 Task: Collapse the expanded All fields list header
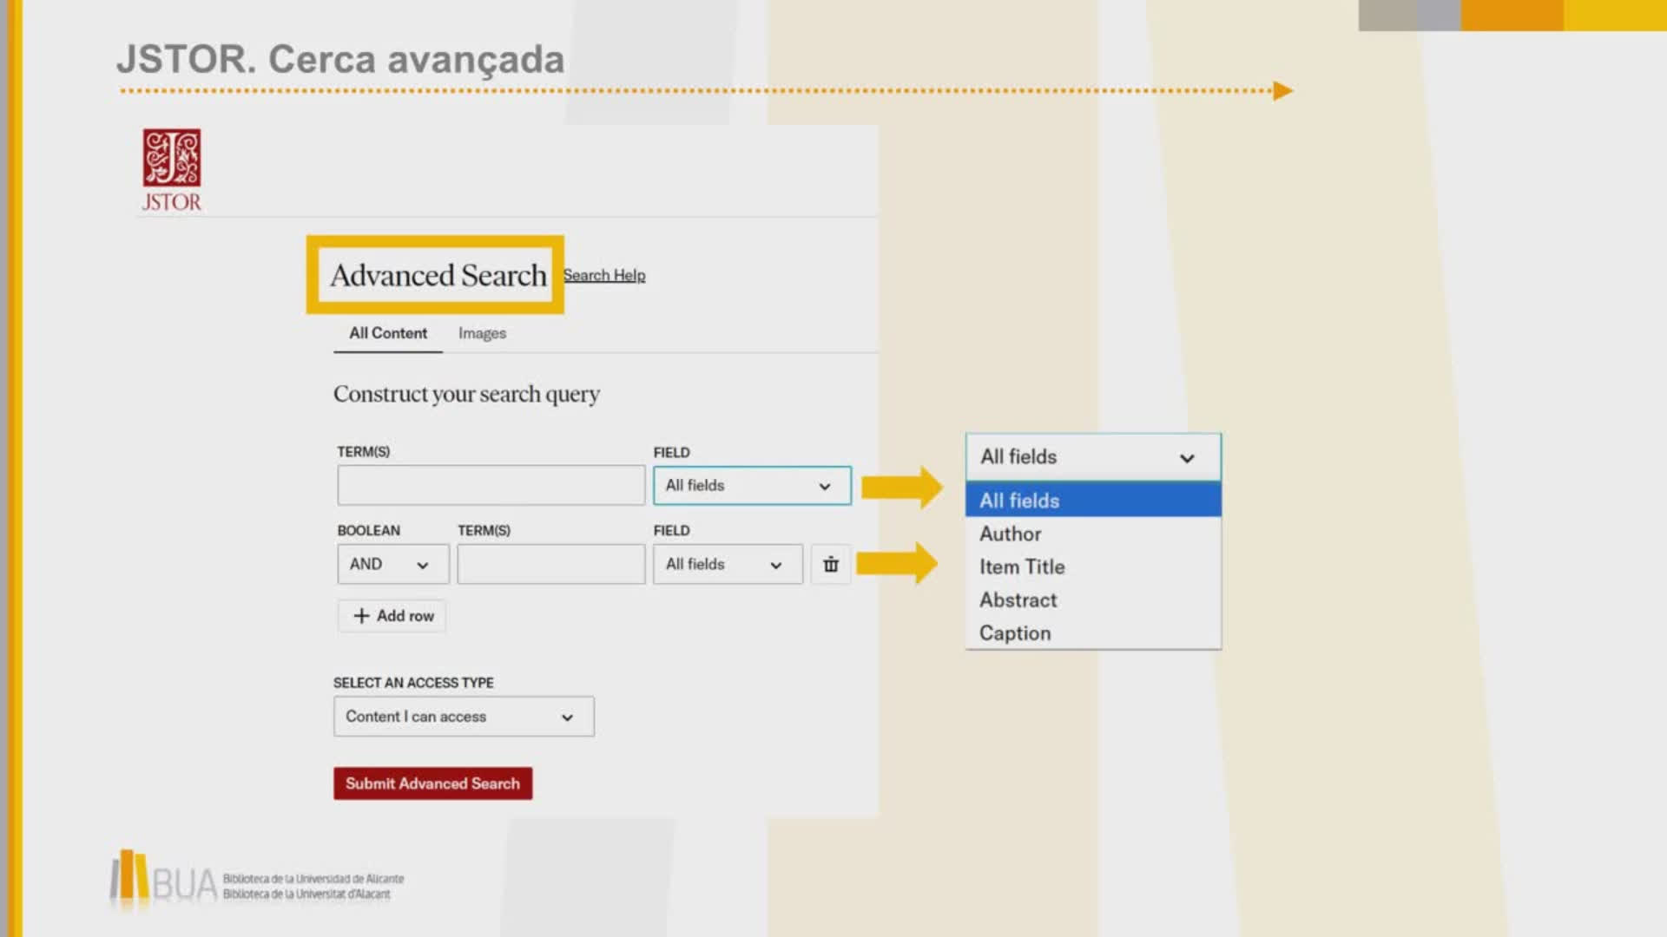[x=1092, y=457]
